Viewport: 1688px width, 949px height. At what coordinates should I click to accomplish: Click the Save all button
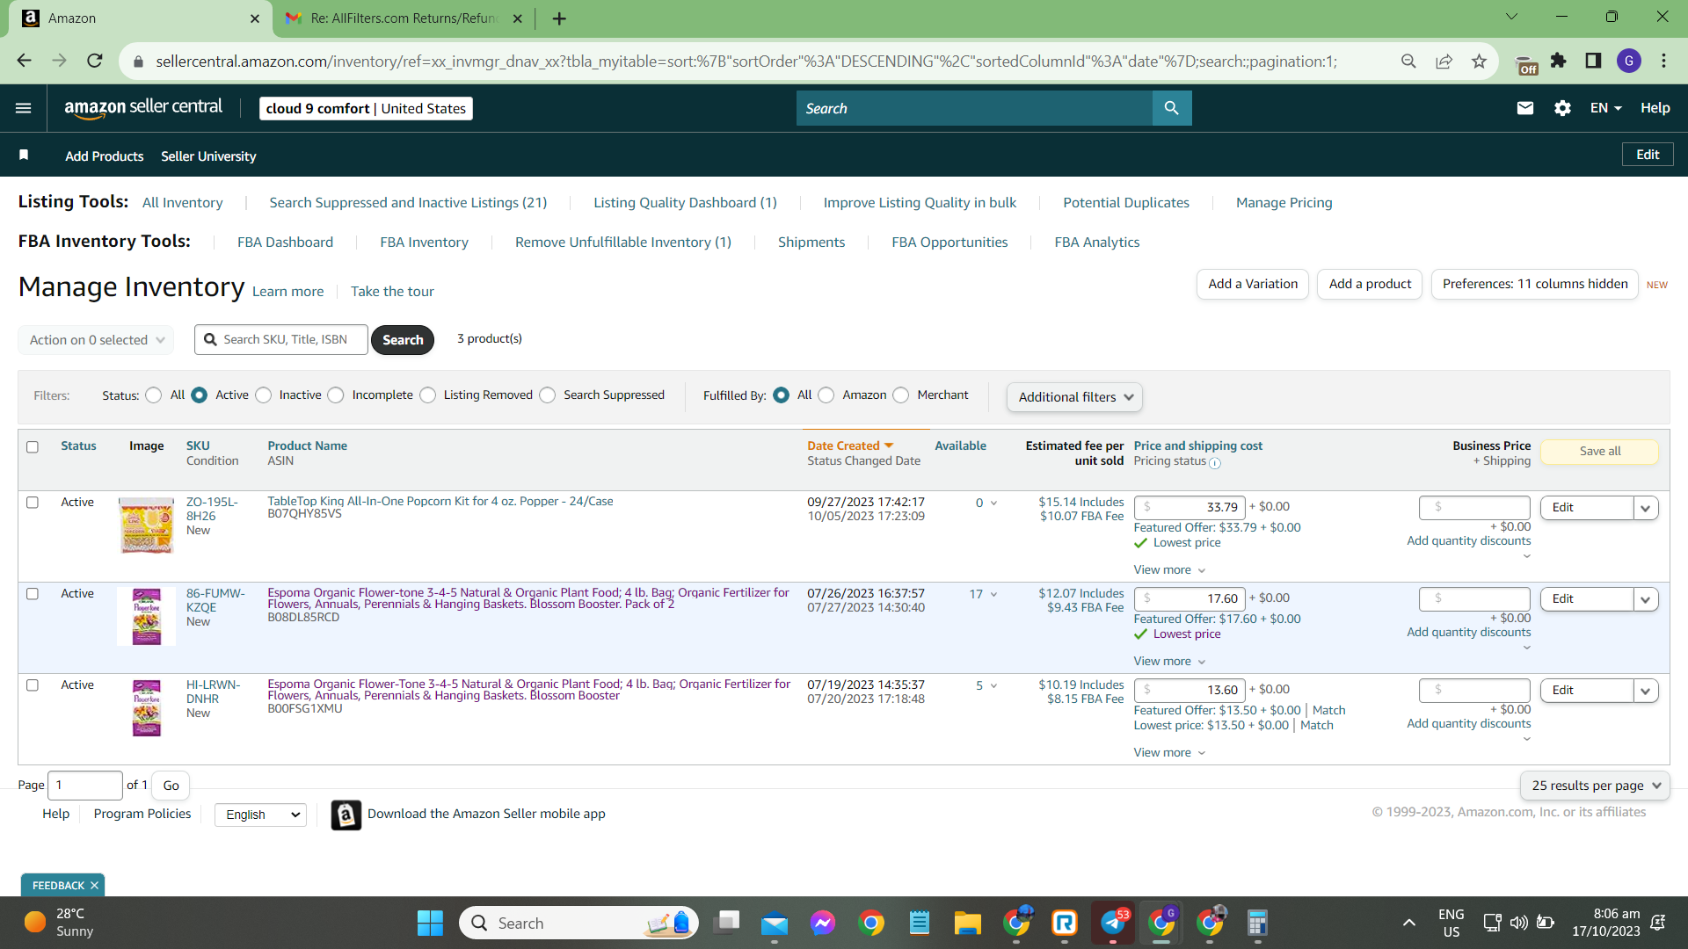pyautogui.click(x=1600, y=452)
